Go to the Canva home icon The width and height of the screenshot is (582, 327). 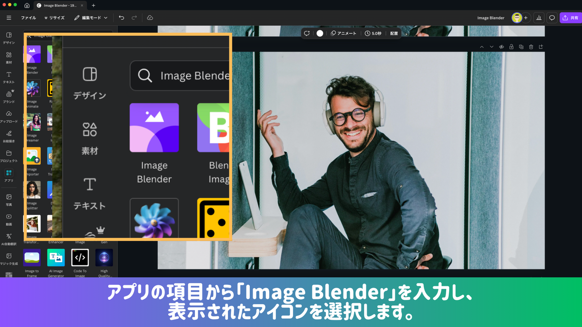(x=27, y=5)
